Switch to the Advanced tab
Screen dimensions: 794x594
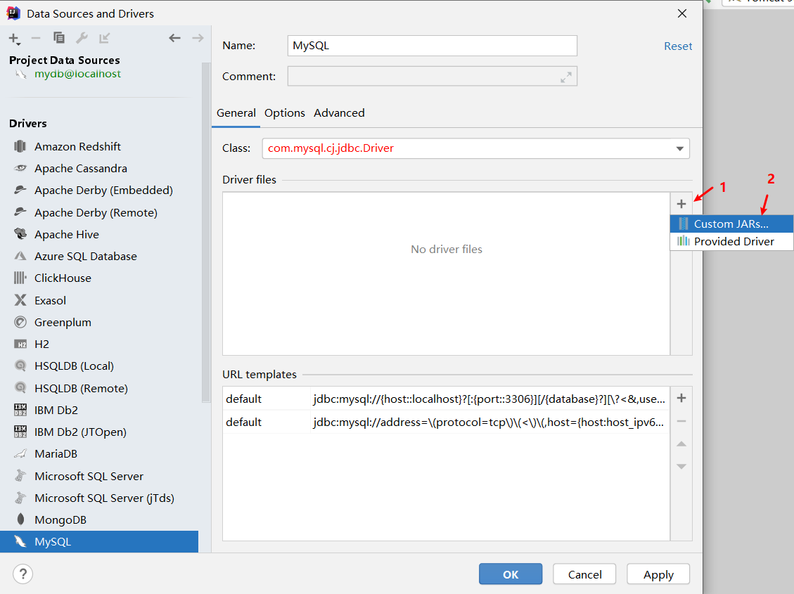coord(339,113)
